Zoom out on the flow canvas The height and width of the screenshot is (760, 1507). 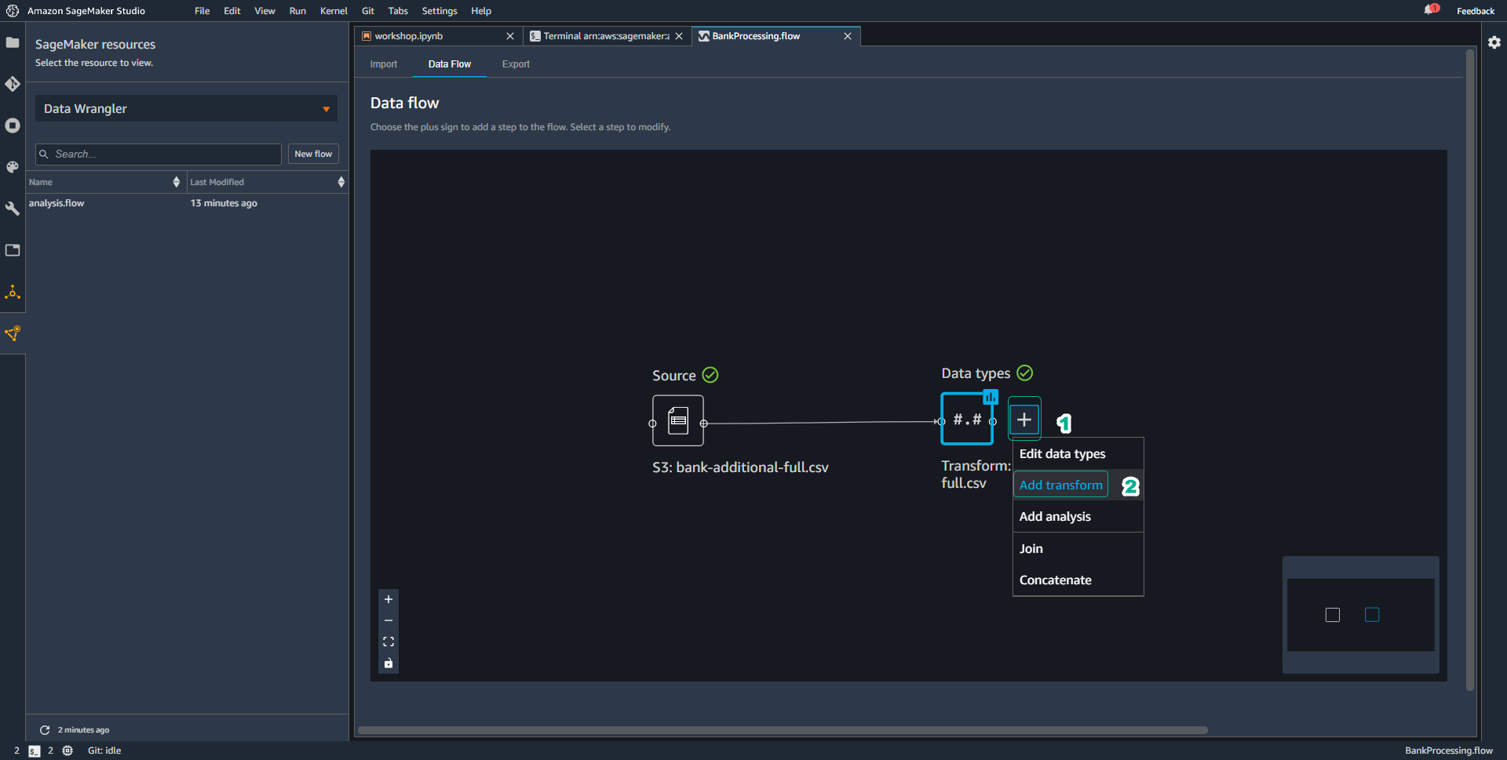tap(389, 620)
